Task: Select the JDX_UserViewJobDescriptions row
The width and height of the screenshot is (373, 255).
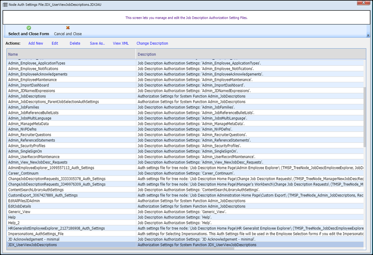Action: (x=185, y=245)
